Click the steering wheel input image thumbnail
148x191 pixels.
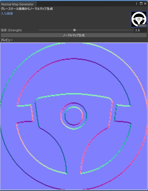(x=139, y=19)
